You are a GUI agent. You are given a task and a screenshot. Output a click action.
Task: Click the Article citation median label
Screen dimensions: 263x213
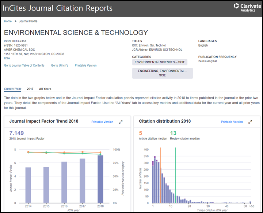[153, 139]
